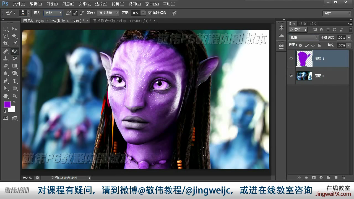
Task: Select the Crop tool
Action: [6, 44]
